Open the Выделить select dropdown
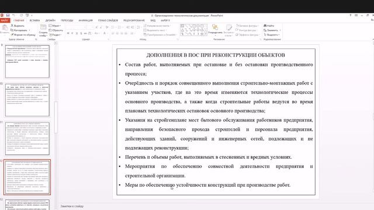 [272, 35]
